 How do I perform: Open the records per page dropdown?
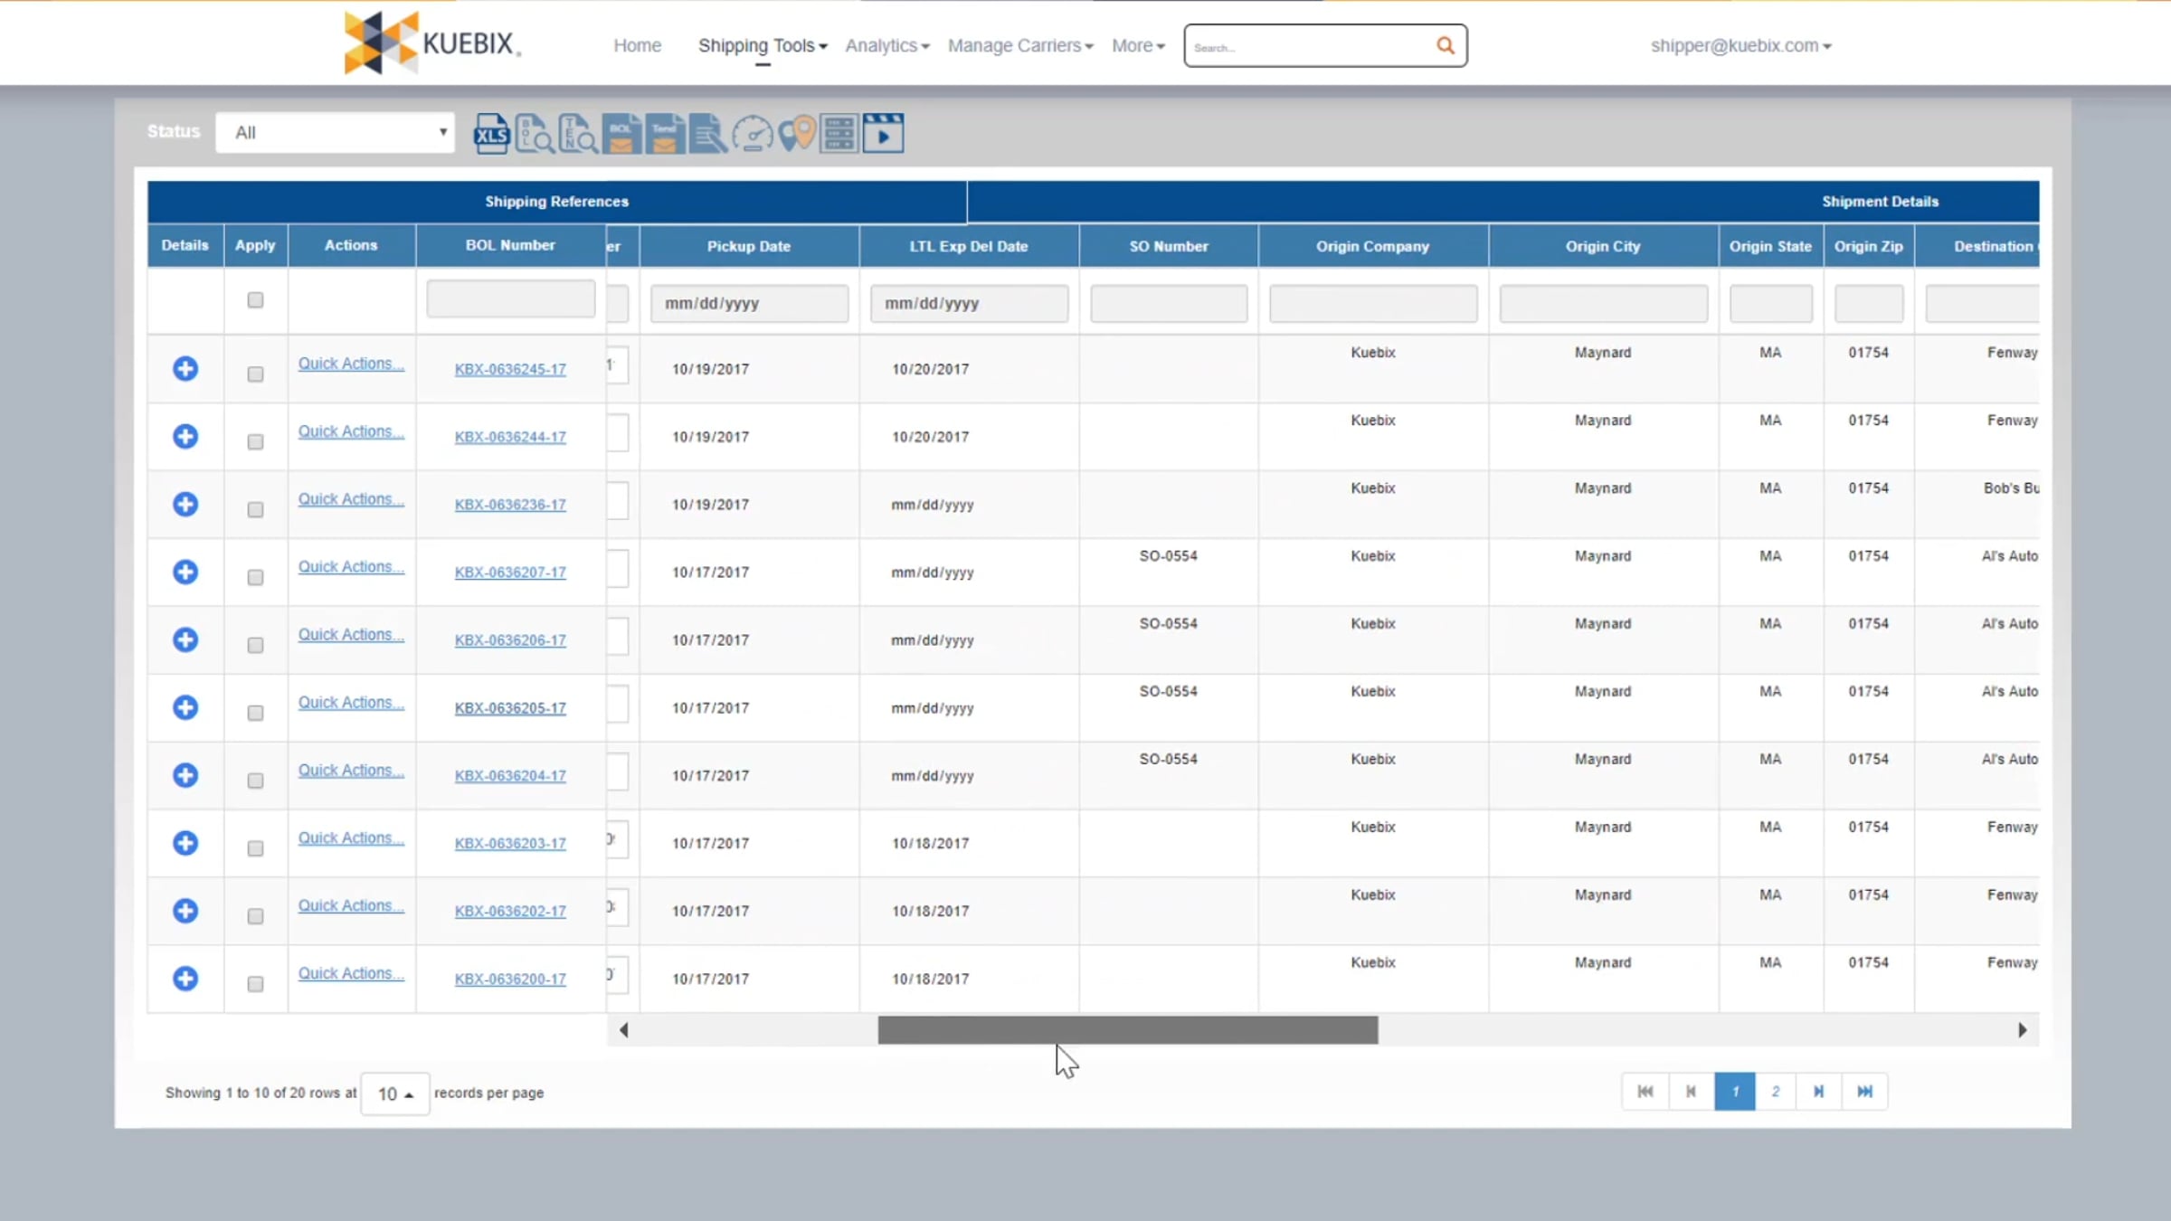[x=395, y=1093]
